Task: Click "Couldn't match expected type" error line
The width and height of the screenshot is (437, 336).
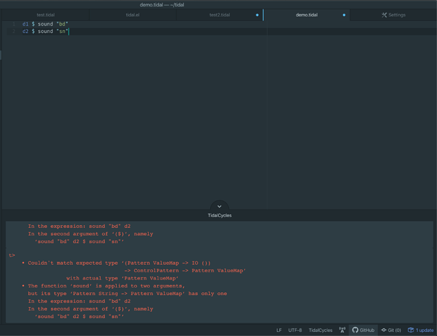Action: click(x=119, y=263)
